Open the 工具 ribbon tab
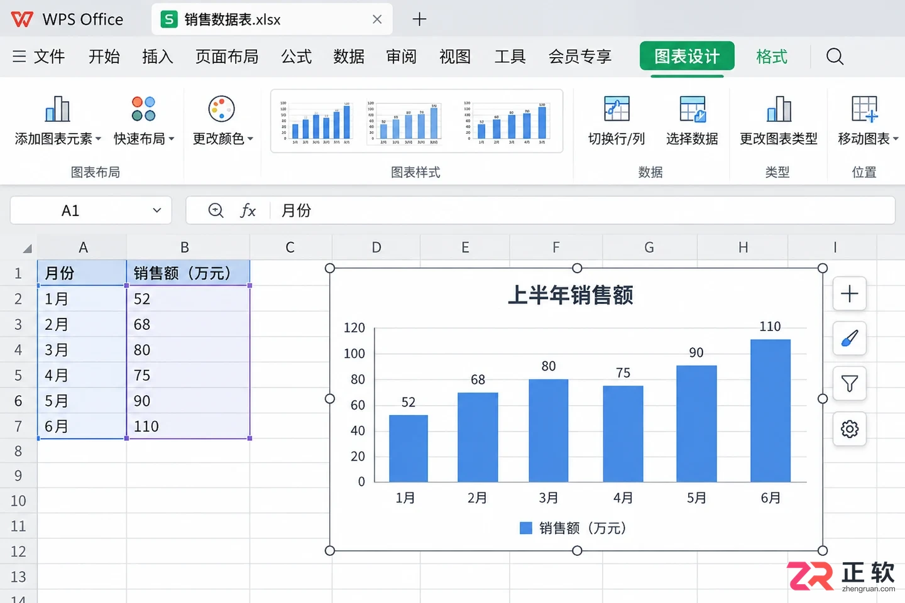The image size is (905, 603). click(x=510, y=57)
